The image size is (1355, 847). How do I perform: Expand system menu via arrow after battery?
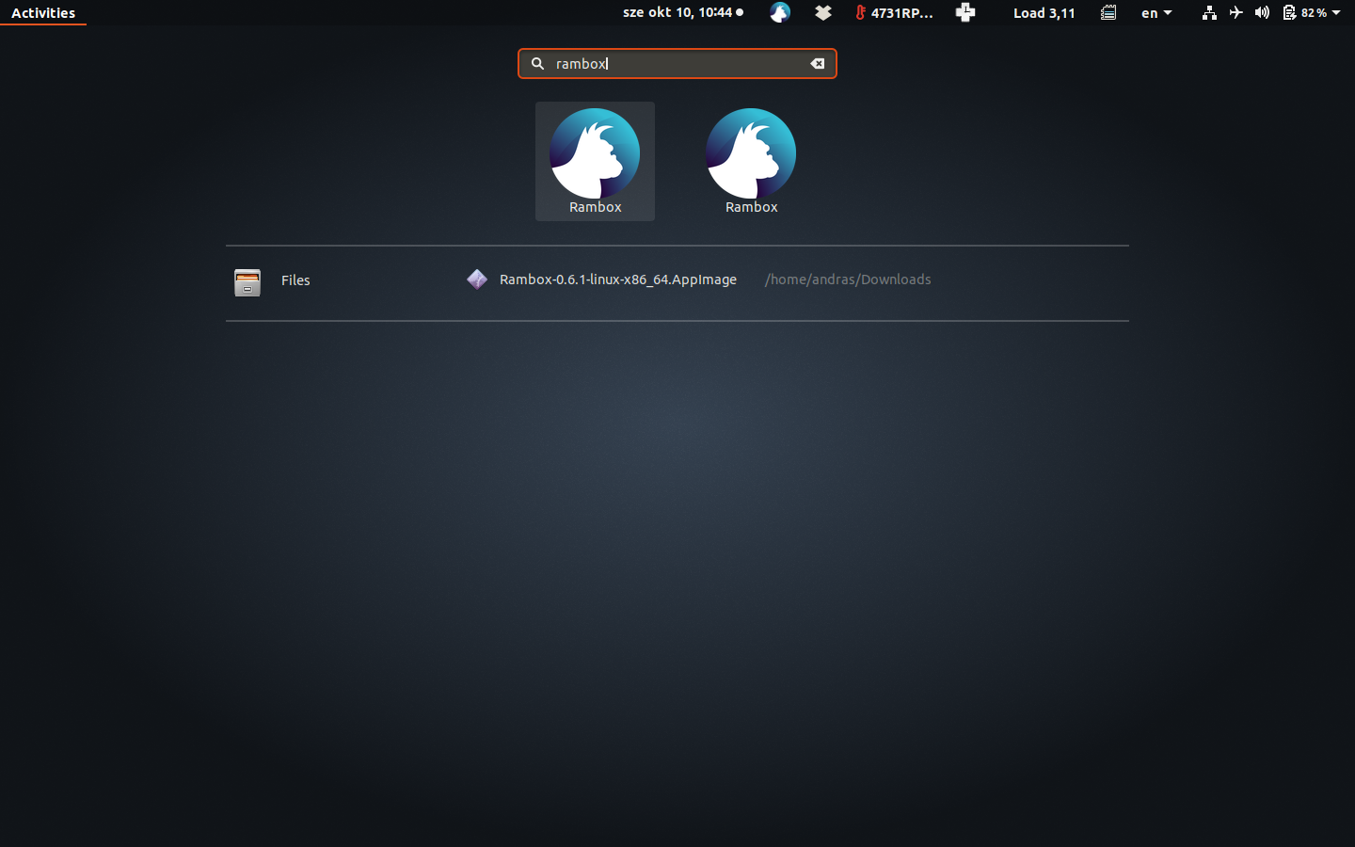pyautogui.click(x=1336, y=13)
